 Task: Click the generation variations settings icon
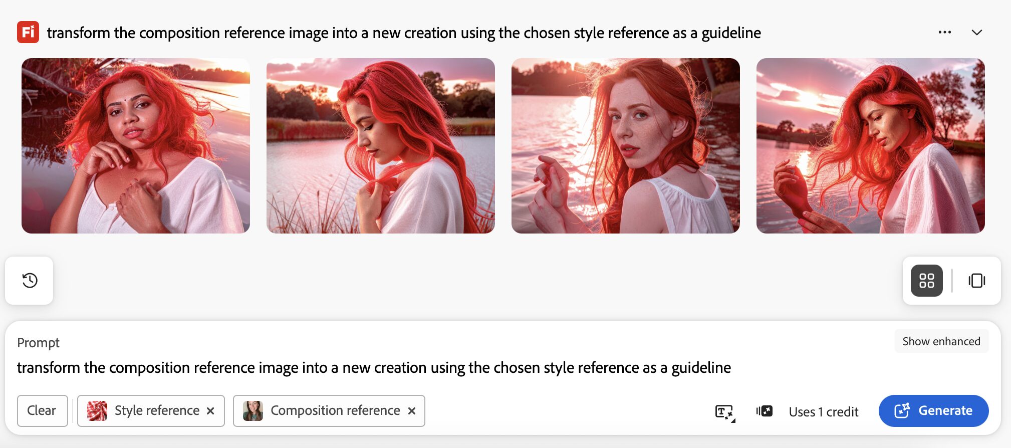tap(765, 411)
